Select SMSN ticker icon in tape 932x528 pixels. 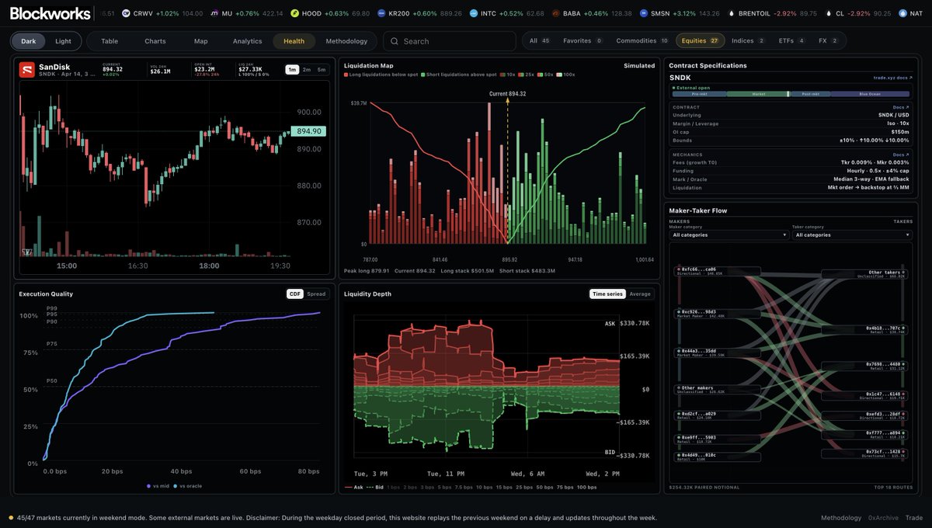[644, 13]
